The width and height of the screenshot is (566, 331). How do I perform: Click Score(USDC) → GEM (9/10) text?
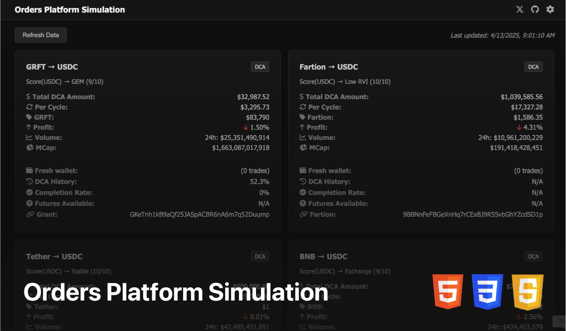pyautogui.click(x=65, y=82)
